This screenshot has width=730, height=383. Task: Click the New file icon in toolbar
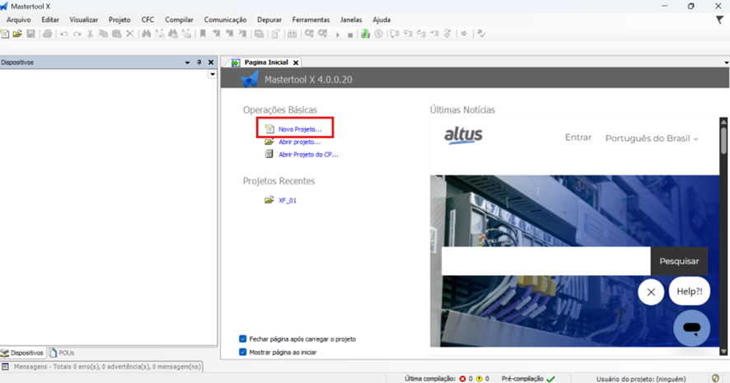pos(6,34)
